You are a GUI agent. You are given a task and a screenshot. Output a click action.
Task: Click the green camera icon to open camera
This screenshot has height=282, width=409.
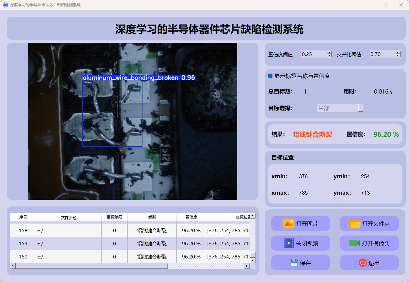(x=354, y=243)
